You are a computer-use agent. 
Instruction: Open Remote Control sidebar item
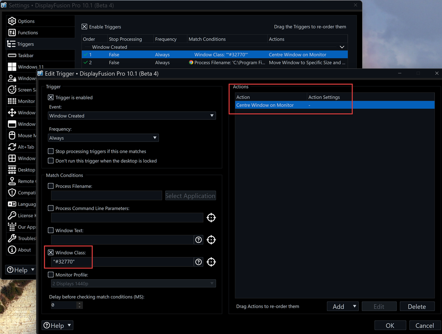(x=22, y=181)
